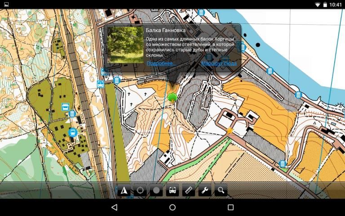Viewport: 345px width, 216px height.
Task: Select the shop kiosk marker on left
Action: coord(66,107)
